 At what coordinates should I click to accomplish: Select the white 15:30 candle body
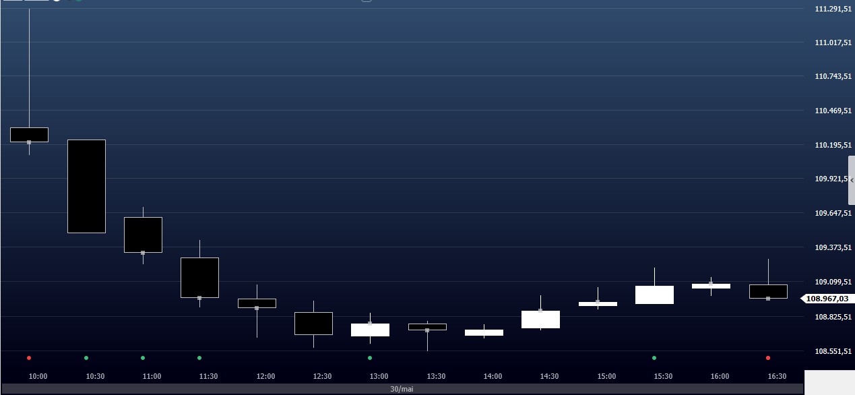pyautogui.click(x=654, y=295)
